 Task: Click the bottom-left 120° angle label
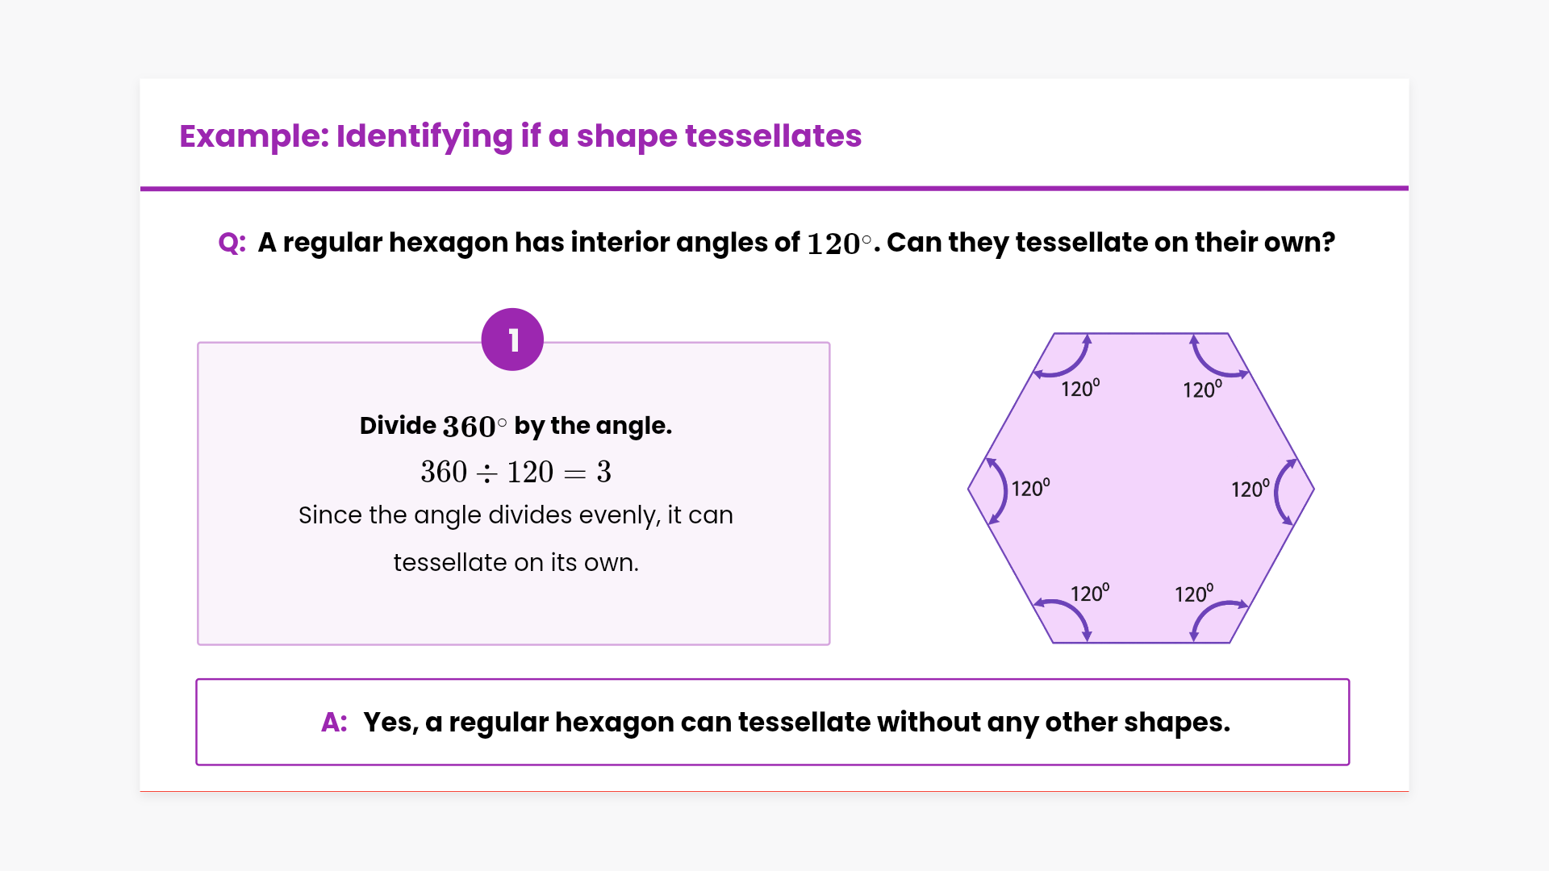coord(1089,594)
